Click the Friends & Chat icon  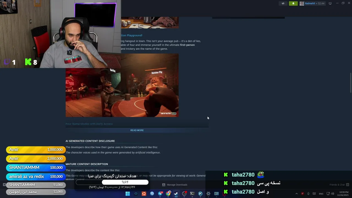click(x=348, y=185)
